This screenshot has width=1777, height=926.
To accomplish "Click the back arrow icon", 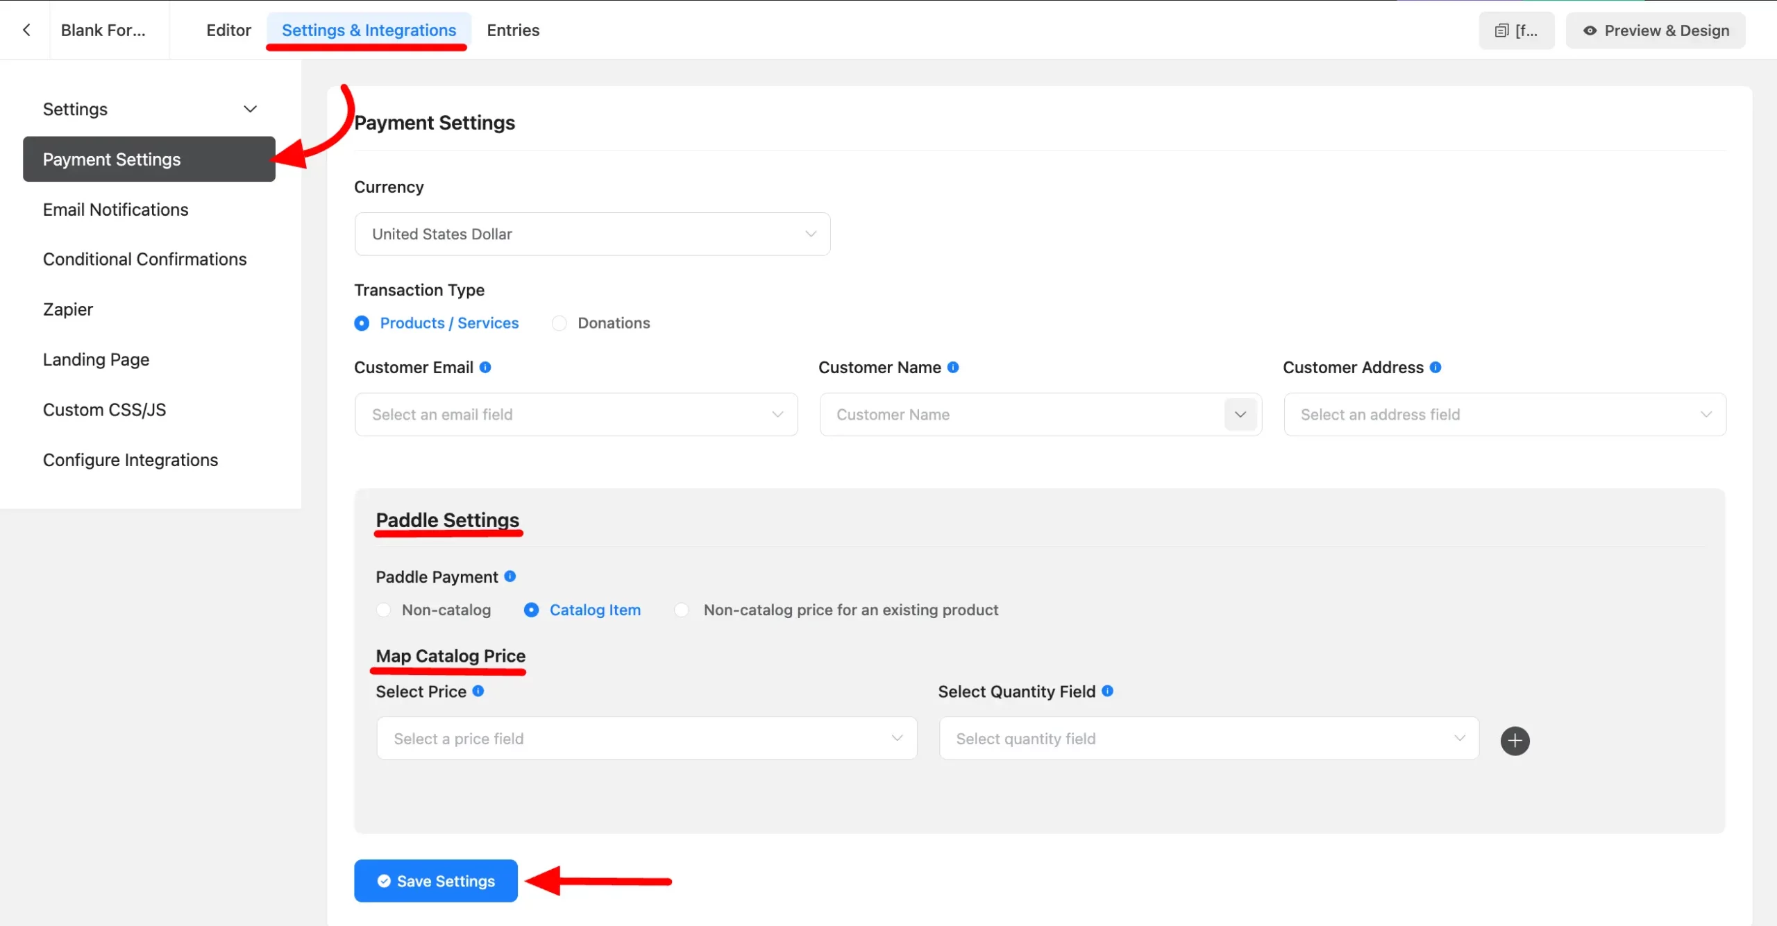I will pyautogui.click(x=26, y=30).
